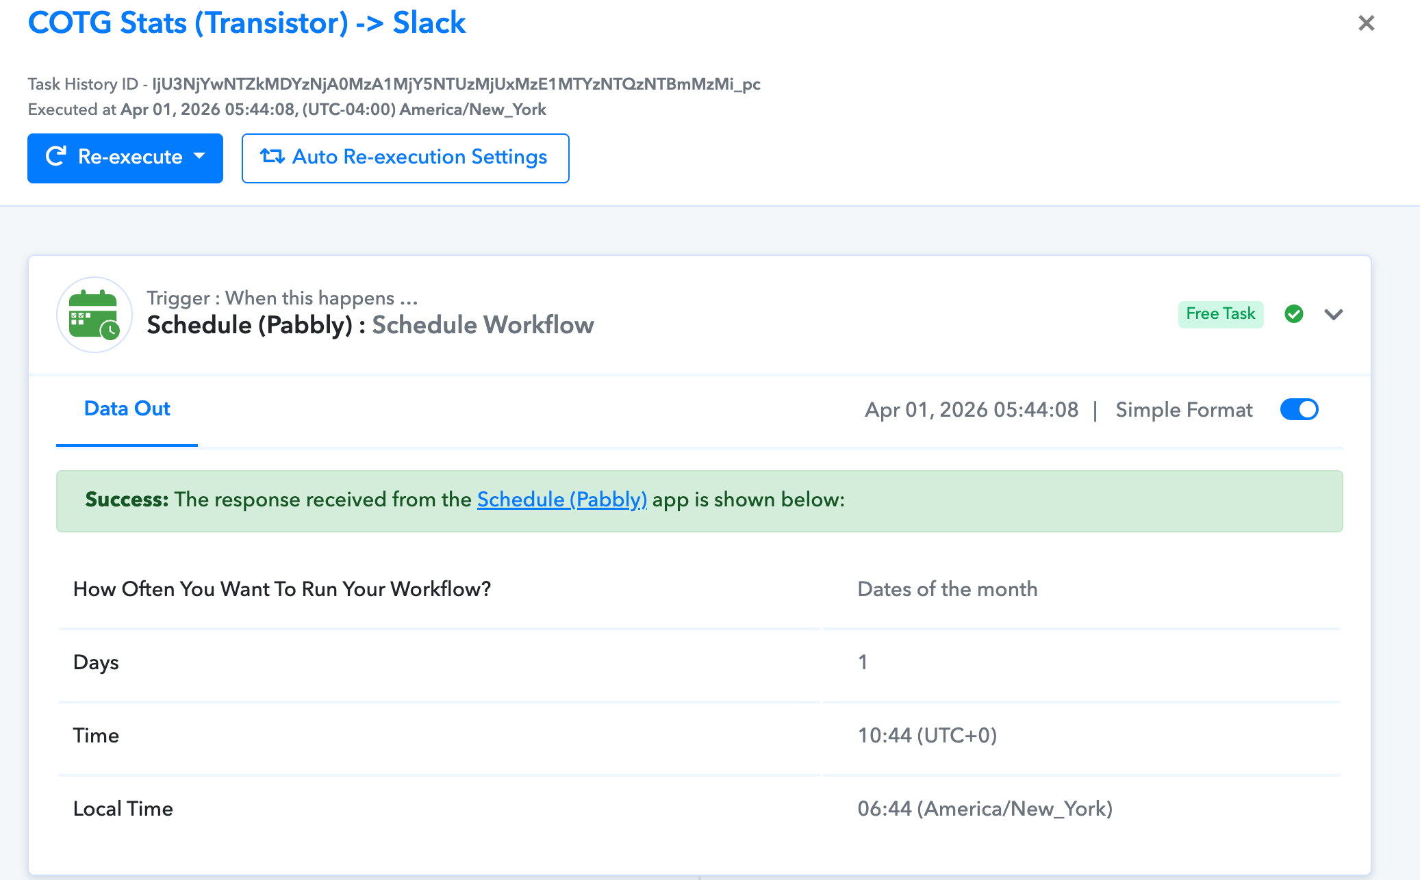Open the Schedule (Pabbly) link
This screenshot has width=1420, height=880.
(562, 500)
